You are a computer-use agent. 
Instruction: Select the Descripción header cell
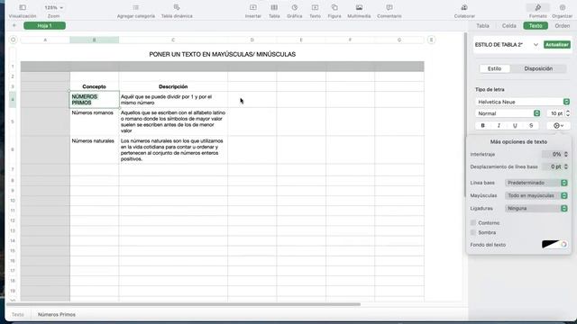tap(173, 86)
